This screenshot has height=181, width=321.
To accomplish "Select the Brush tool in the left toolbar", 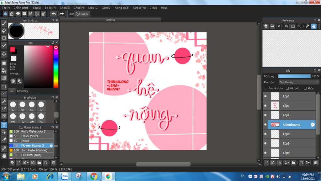I will (x=4, y=23).
